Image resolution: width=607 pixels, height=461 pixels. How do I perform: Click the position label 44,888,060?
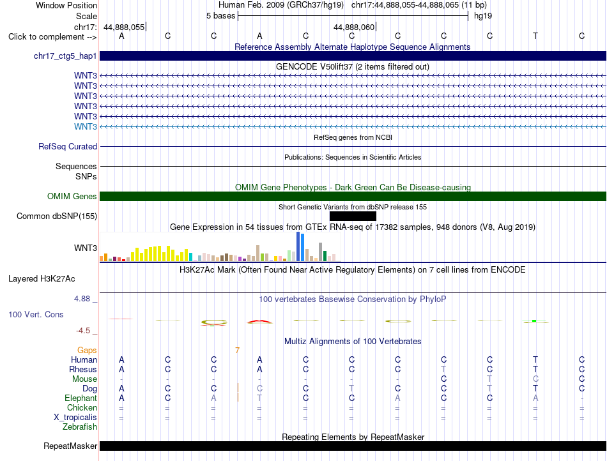(354, 27)
